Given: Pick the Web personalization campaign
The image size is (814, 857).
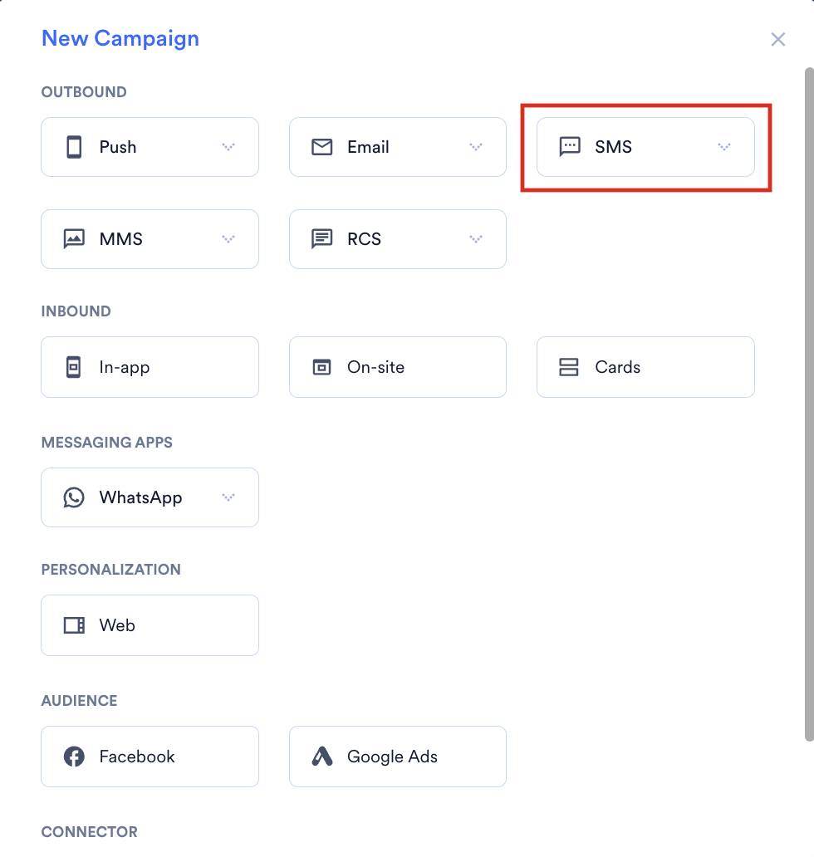Looking at the screenshot, I should pos(150,625).
